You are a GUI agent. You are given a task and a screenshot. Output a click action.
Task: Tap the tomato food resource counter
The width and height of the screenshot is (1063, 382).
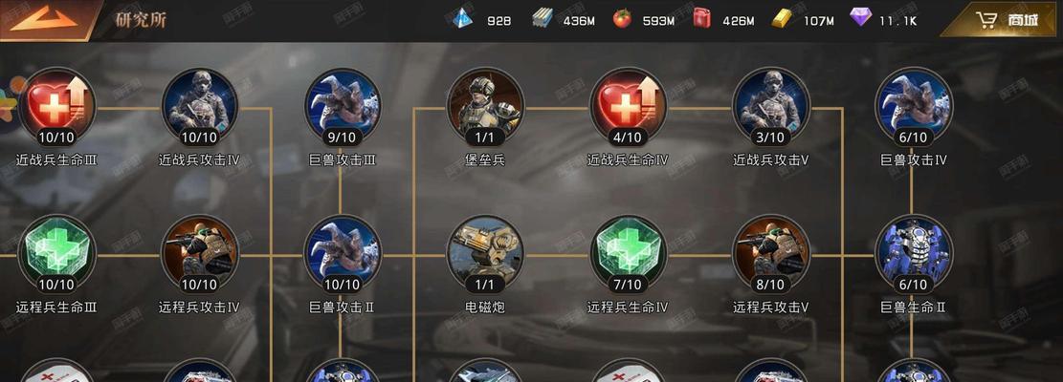(x=643, y=20)
